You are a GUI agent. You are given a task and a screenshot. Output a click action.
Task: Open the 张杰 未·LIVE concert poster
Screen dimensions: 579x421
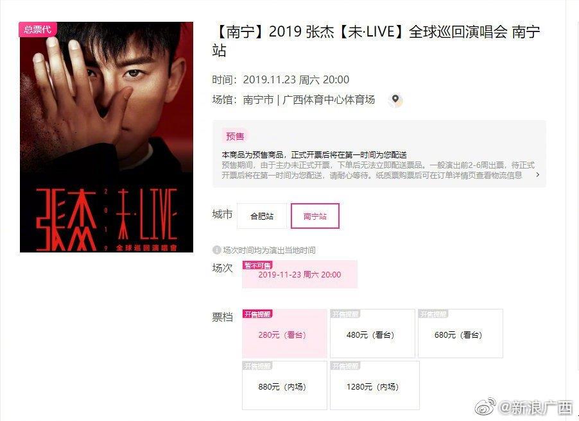[x=107, y=137]
